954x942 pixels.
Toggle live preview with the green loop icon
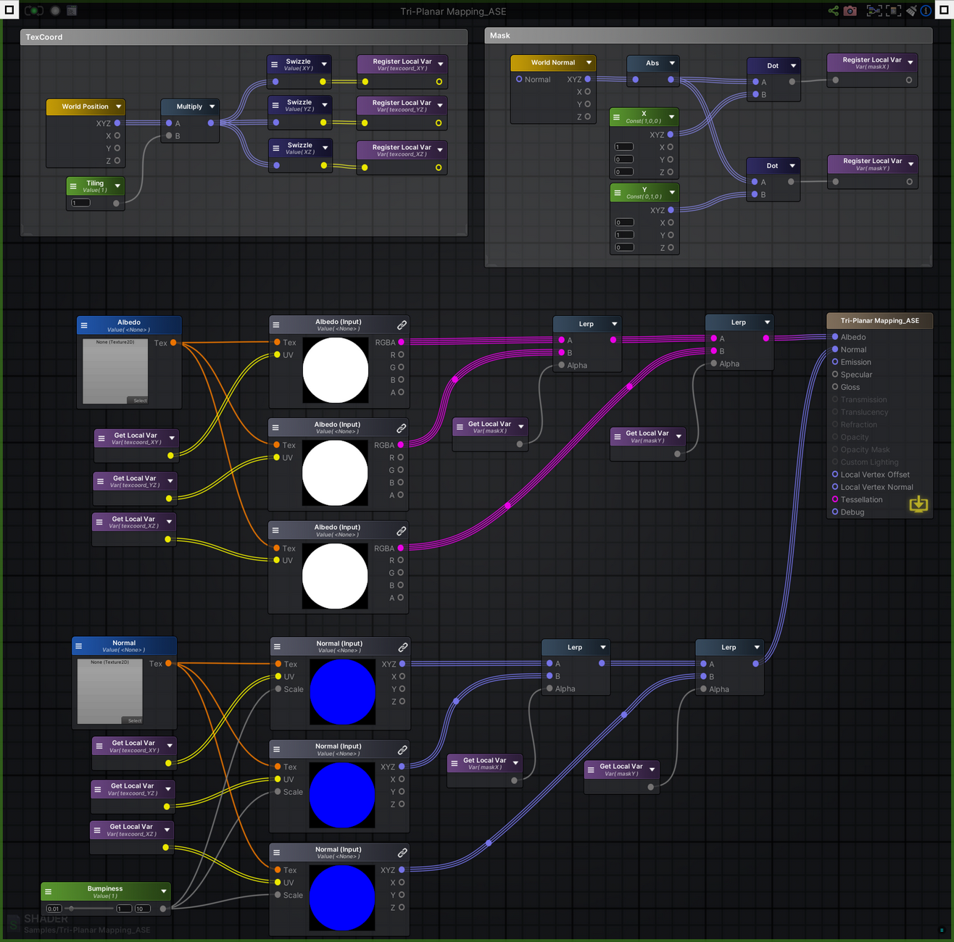coord(34,10)
